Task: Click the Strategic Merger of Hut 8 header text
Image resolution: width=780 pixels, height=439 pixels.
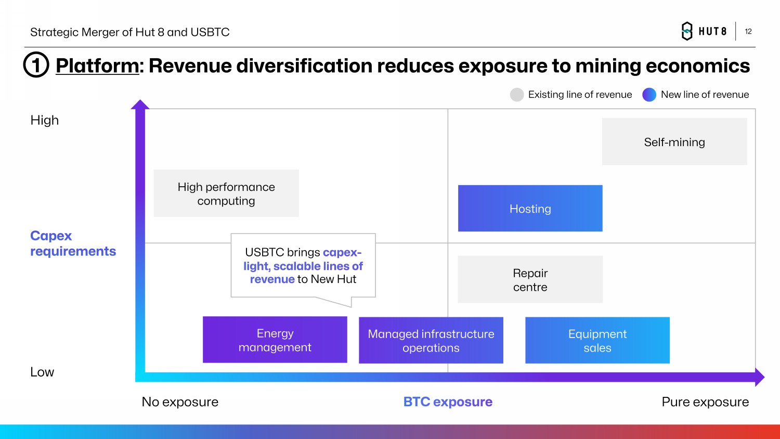Action: [x=130, y=32]
